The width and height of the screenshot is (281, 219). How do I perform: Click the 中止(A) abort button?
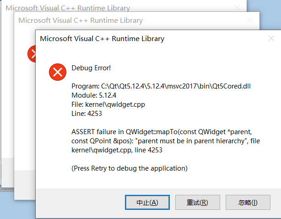pyautogui.click(x=147, y=202)
